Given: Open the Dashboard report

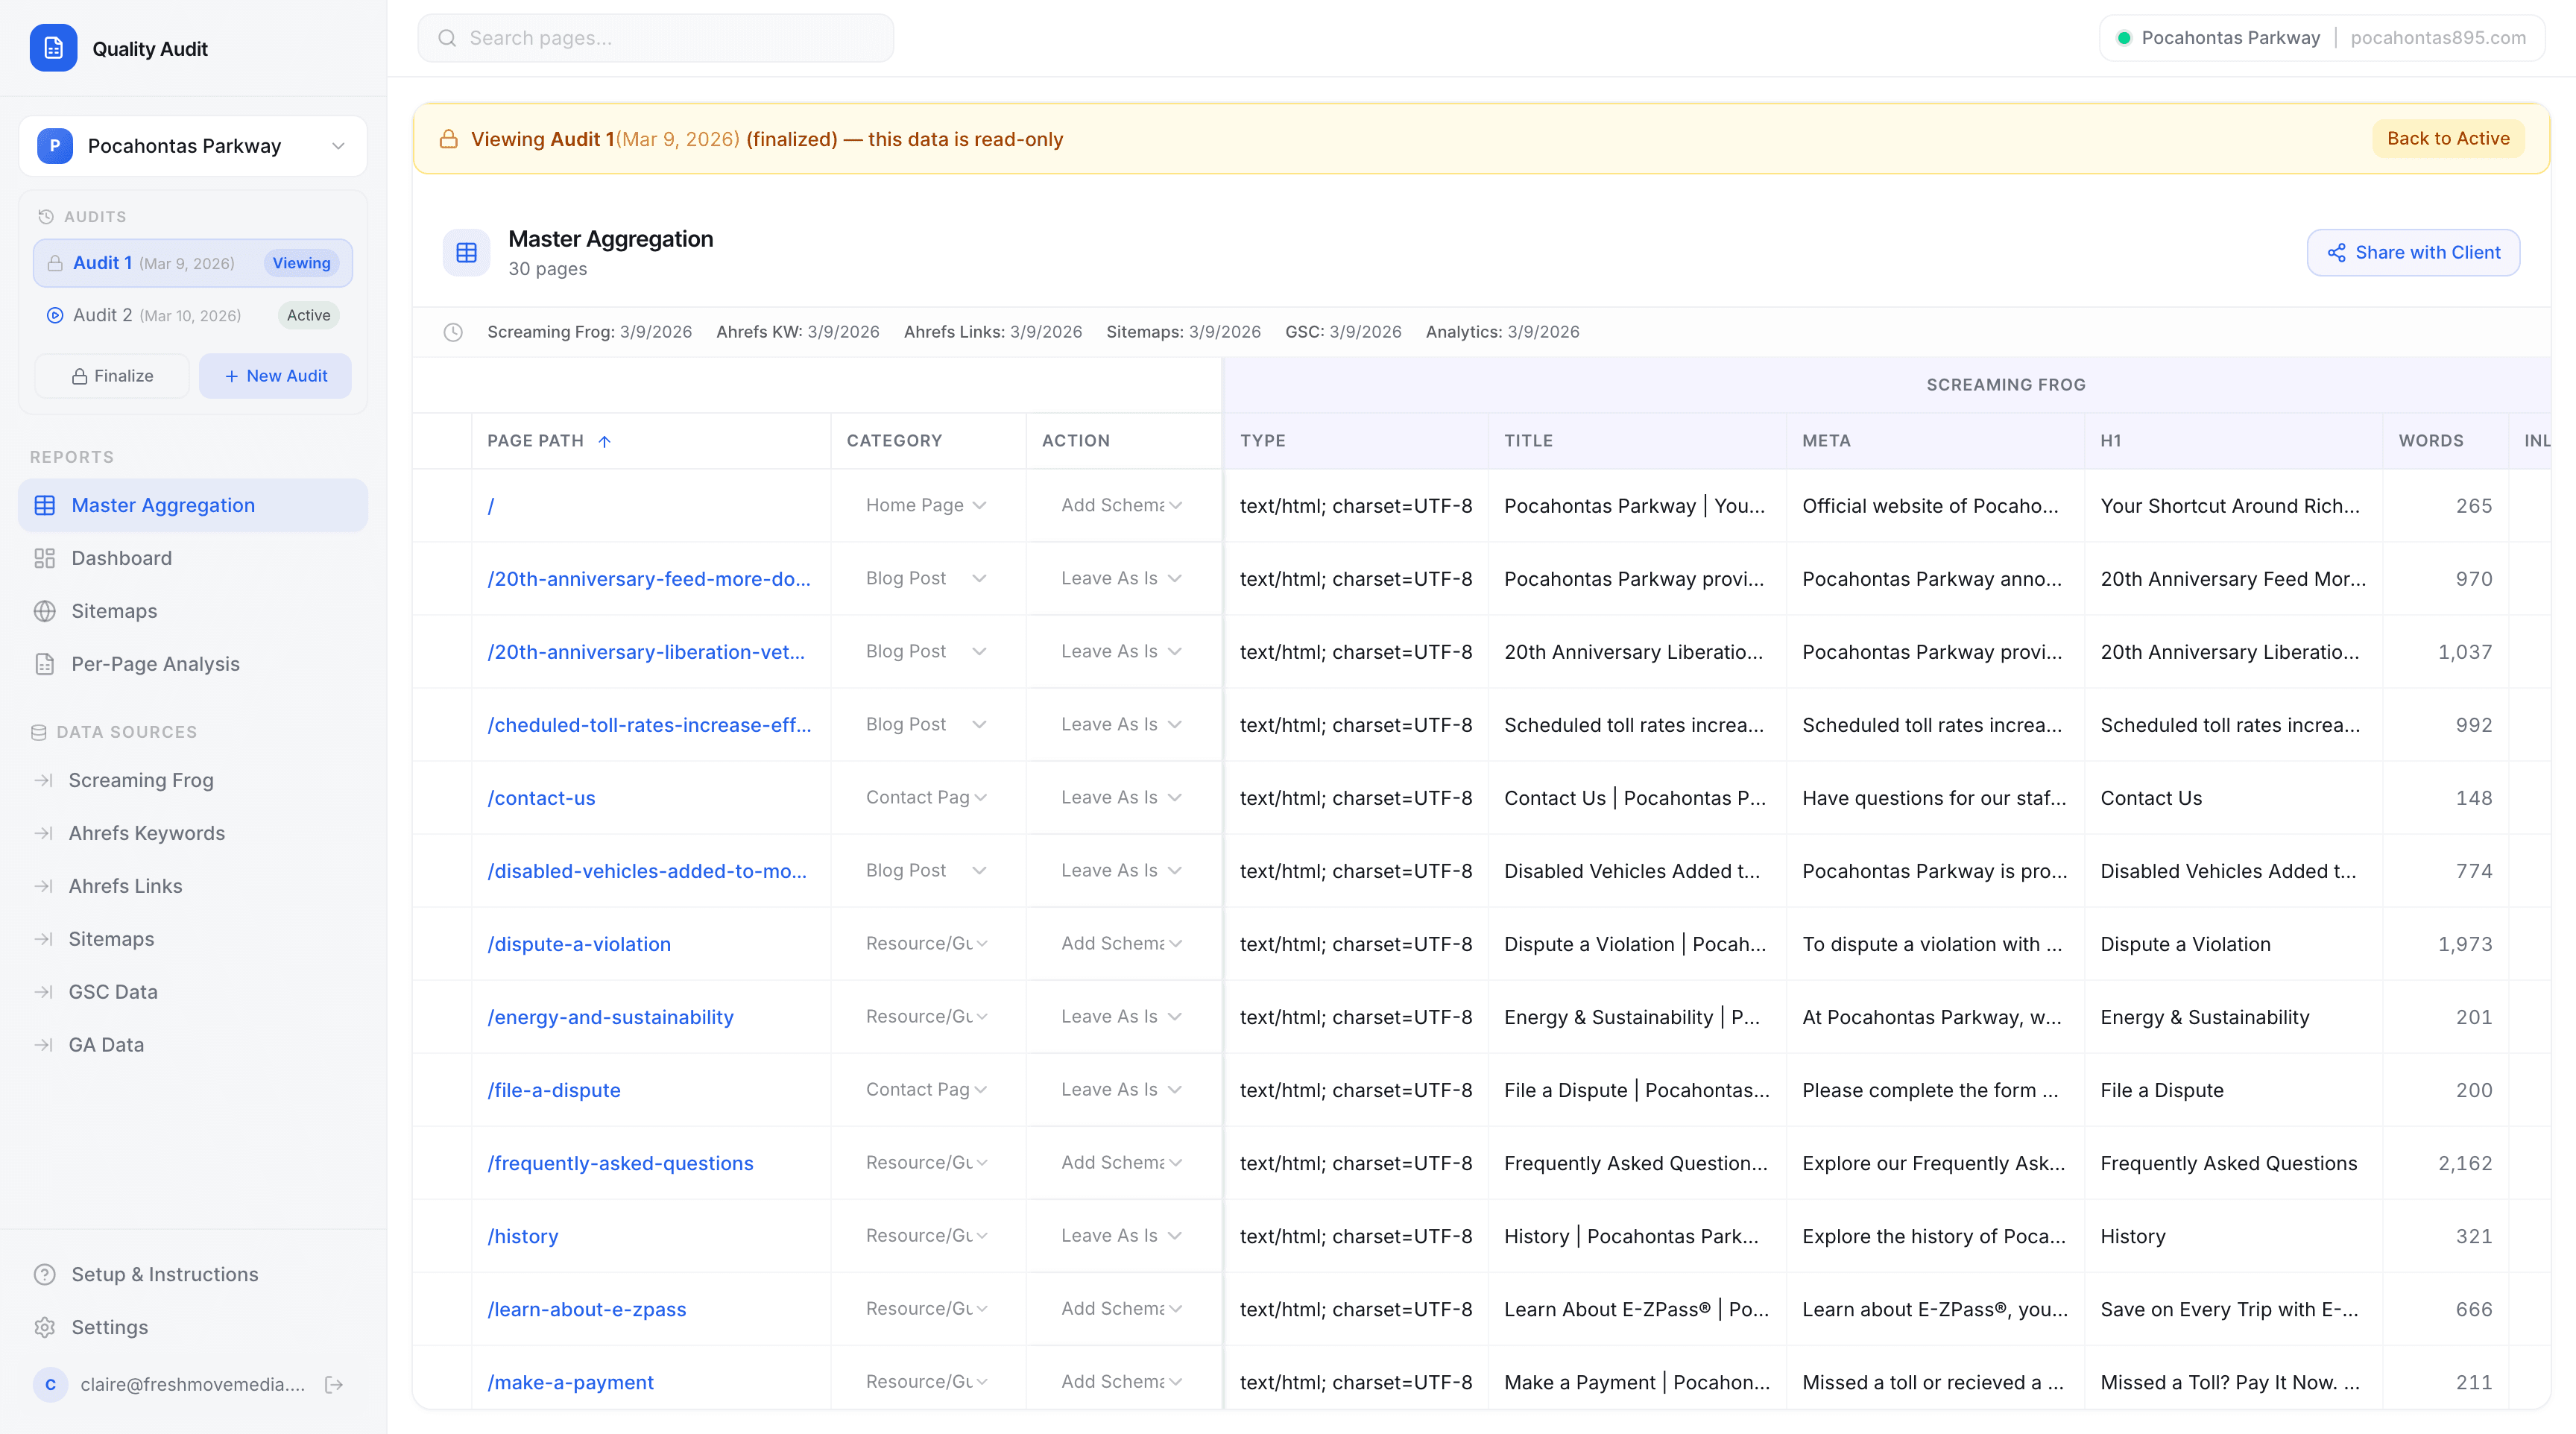Looking at the screenshot, I should 193,558.
